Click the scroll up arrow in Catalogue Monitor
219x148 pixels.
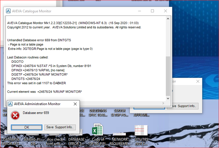pyautogui.click(x=168, y=19)
